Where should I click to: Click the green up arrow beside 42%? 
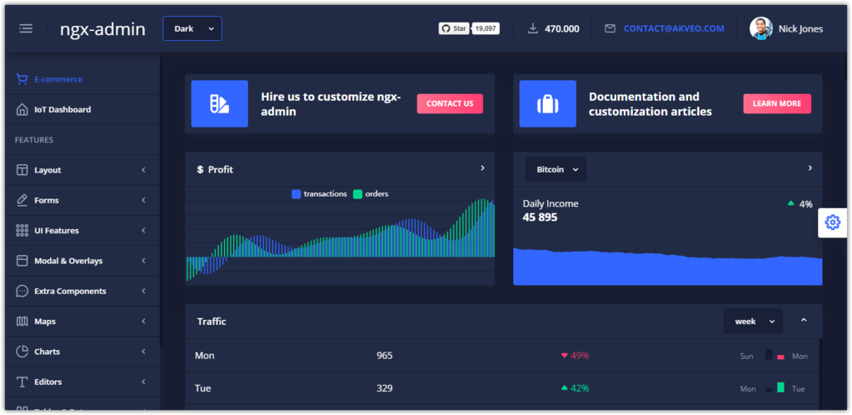[564, 387]
